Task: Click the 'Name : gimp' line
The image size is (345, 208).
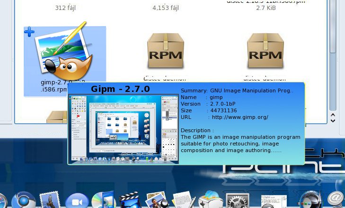Action: click(x=202, y=97)
